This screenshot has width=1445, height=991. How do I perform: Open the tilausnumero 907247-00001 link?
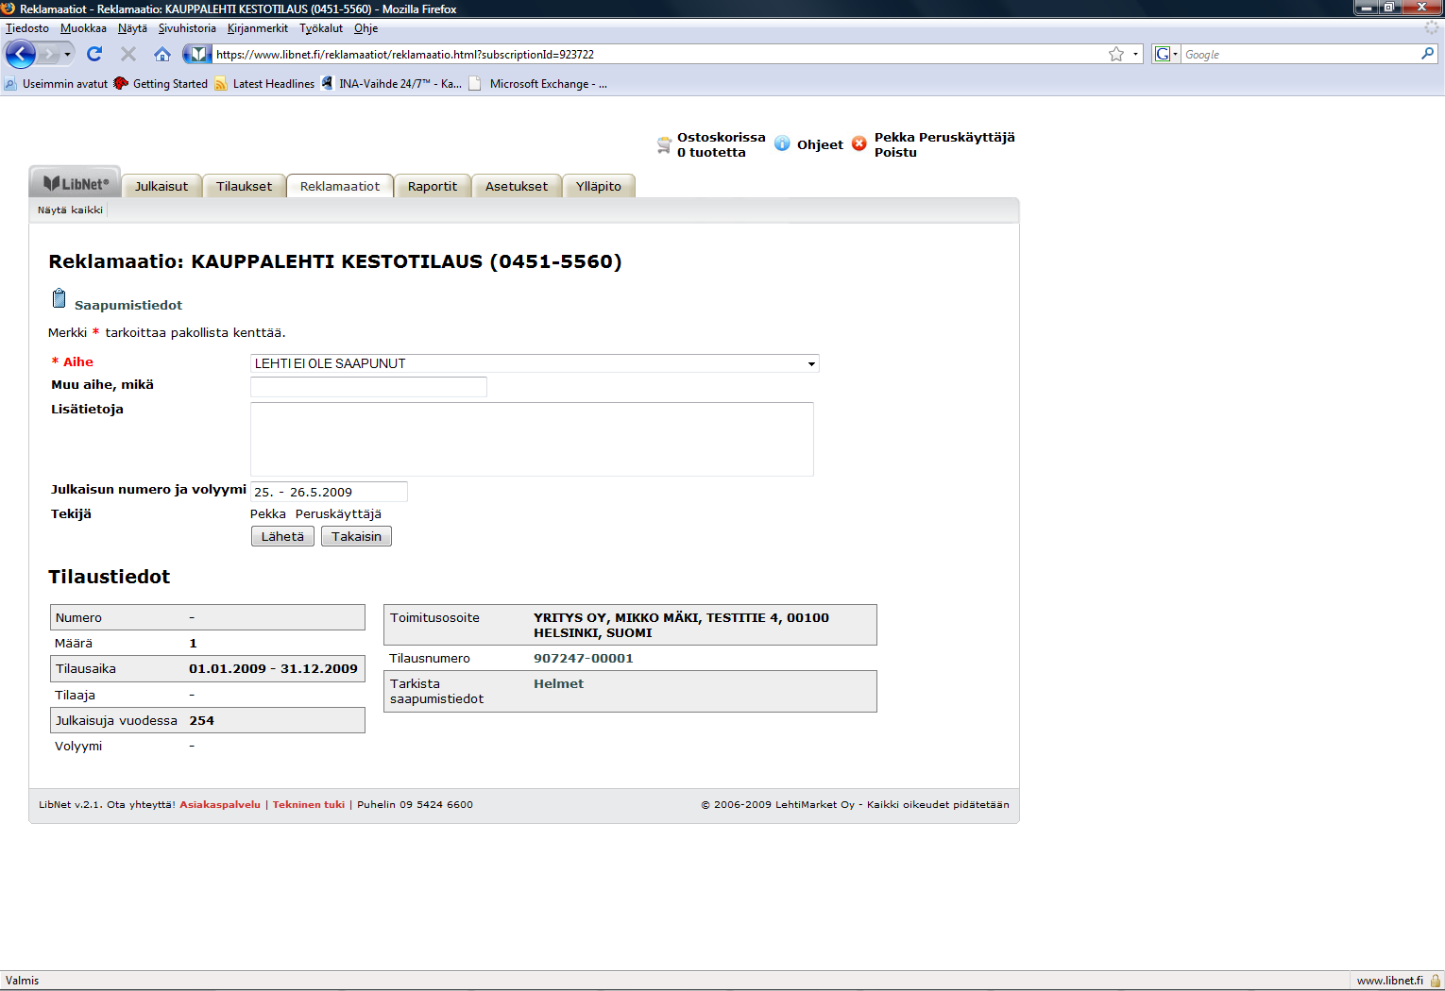pos(584,658)
